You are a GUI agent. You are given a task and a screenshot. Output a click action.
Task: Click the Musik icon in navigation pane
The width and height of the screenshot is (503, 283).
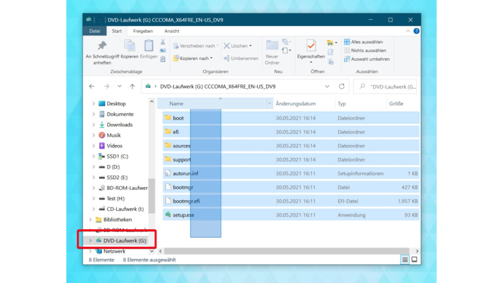click(102, 135)
